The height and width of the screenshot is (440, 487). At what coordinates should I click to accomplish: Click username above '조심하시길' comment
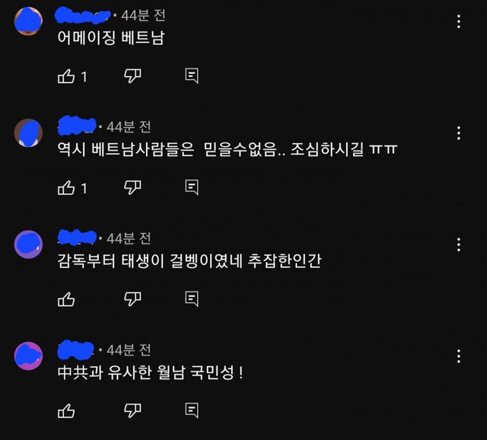pos(77,126)
